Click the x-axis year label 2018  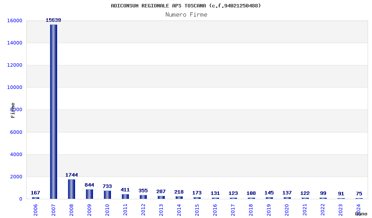[251, 210]
